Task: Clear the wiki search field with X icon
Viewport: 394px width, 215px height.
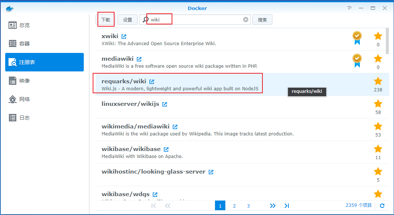Action: [x=246, y=20]
